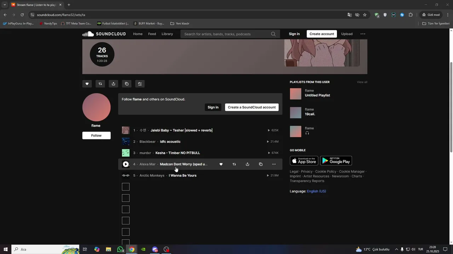Open the tab search dropdown arrow
The image size is (453, 254).
click(x=5, y=5)
